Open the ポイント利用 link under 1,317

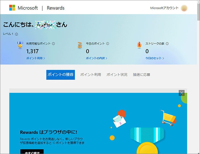36,58
